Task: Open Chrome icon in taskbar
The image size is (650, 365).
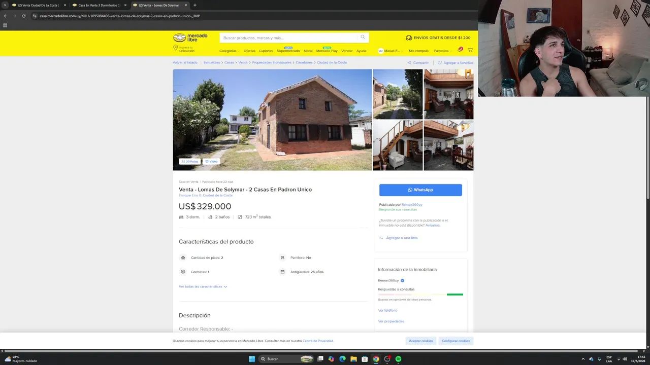Action: click(x=376, y=359)
